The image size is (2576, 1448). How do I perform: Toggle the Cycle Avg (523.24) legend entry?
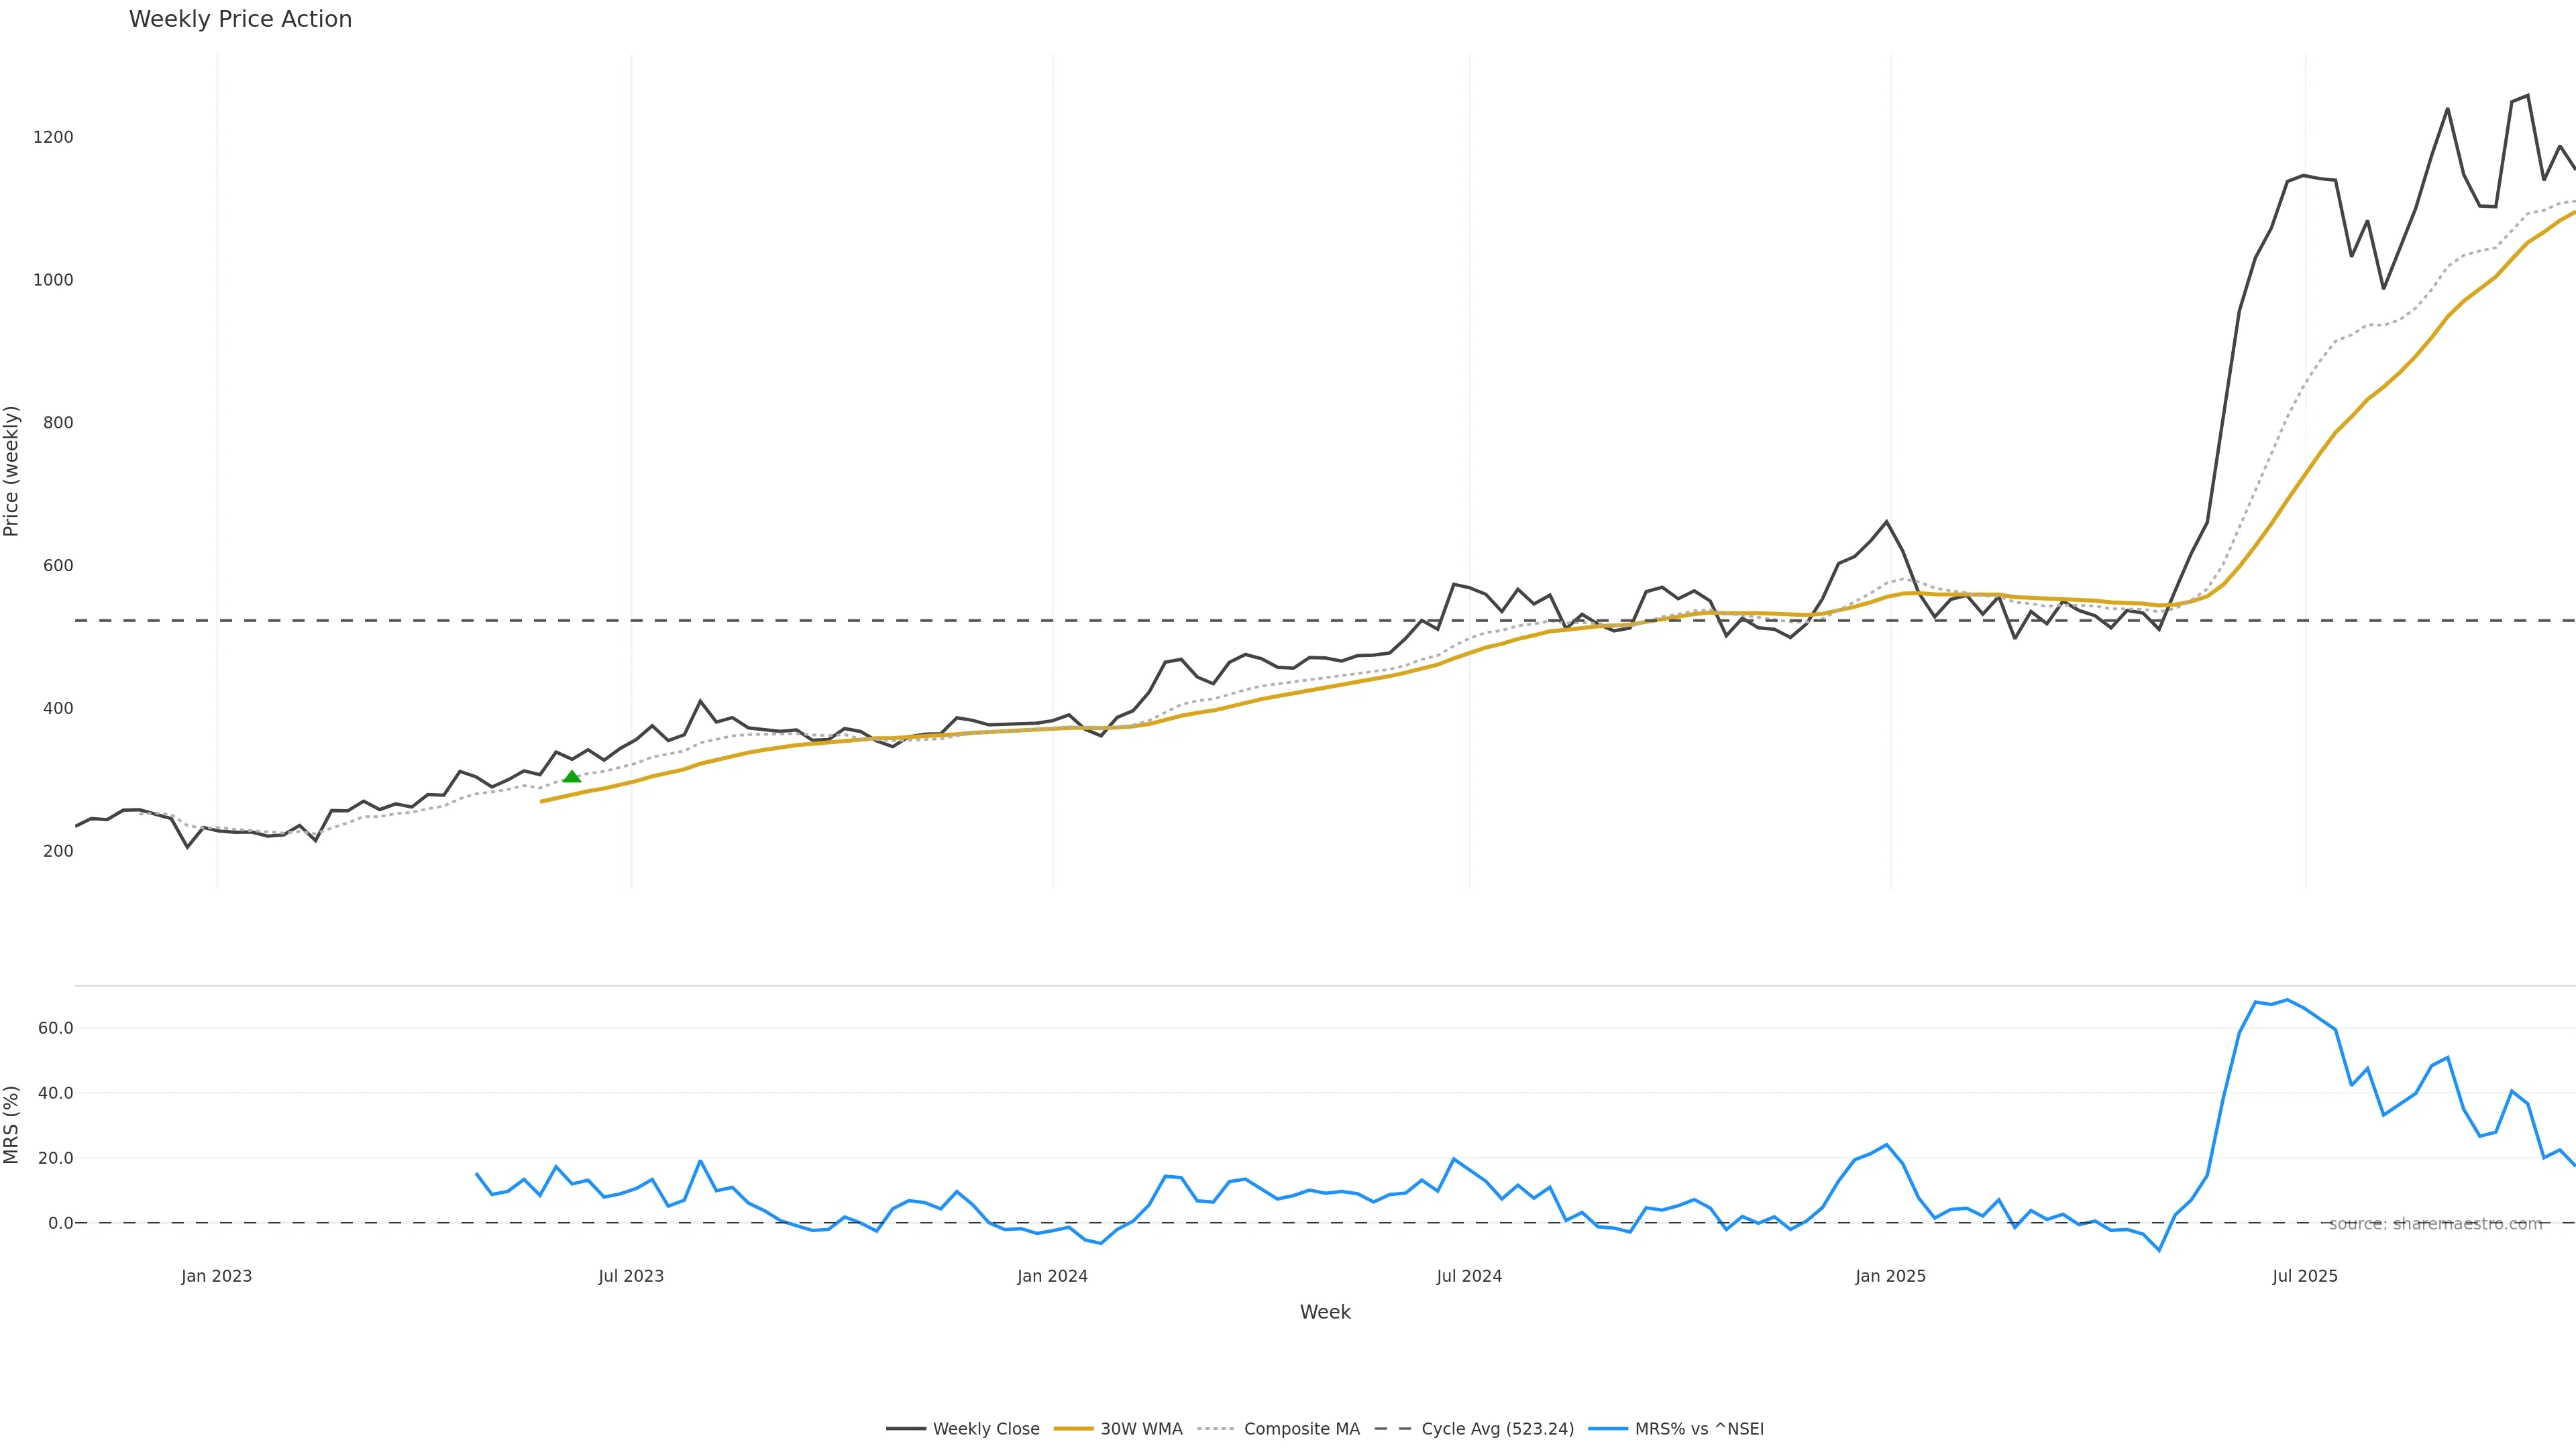tap(1497, 1429)
